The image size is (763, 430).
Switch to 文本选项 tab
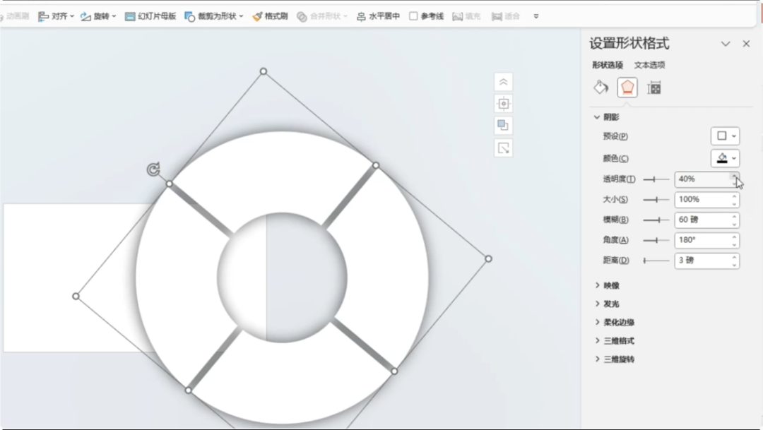point(649,65)
